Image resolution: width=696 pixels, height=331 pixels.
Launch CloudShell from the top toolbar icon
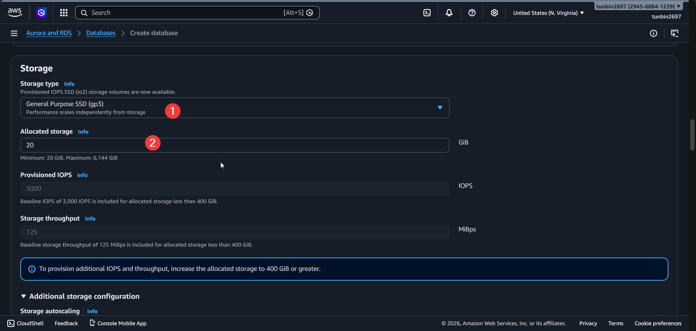[427, 13]
